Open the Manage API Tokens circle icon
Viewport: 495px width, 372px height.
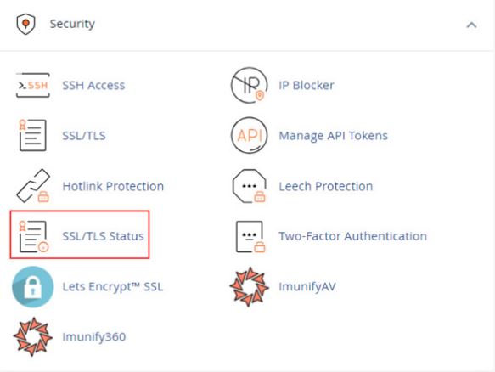[x=250, y=135]
